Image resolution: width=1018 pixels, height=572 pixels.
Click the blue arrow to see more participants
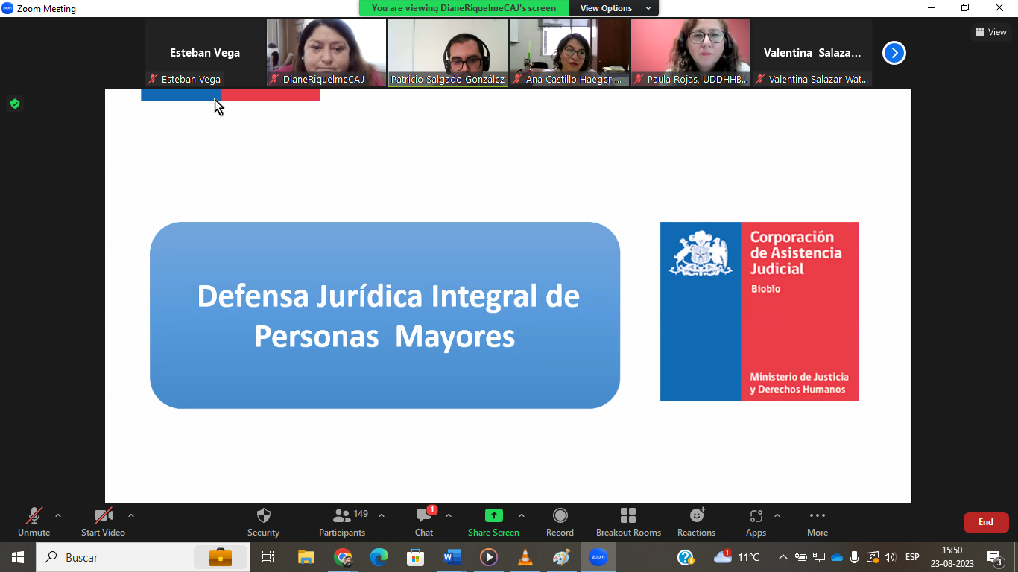point(893,53)
